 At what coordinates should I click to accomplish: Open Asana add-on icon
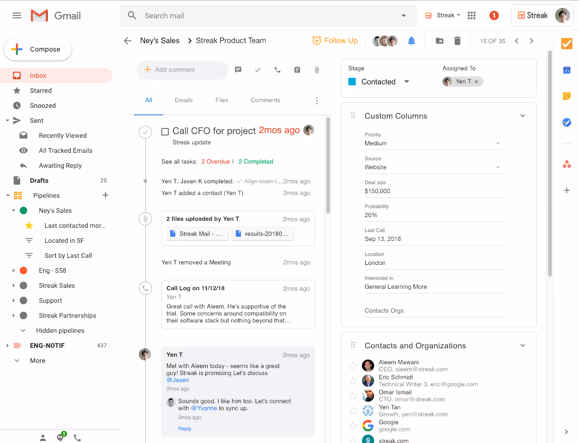click(567, 164)
